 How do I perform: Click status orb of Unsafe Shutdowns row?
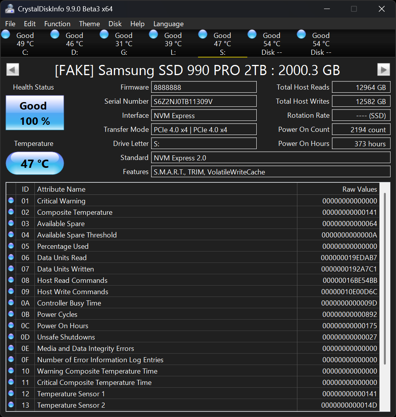pyautogui.click(x=11, y=336)
